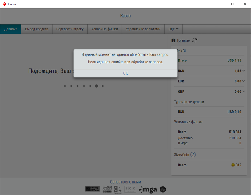
Task: Click the GamCare Certified logo
Action: coord(107,189)
